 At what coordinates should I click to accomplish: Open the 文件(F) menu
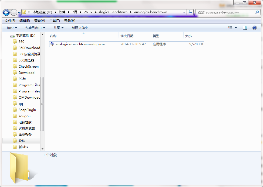(10, 20)
